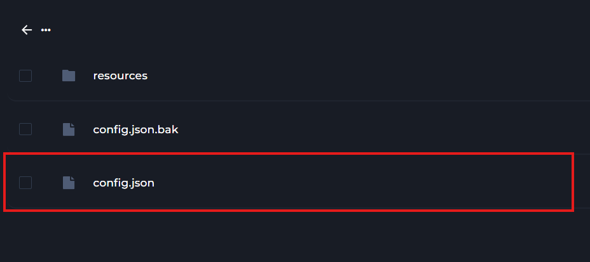Expand the collapsed path ellipsis
The image size is (590, 262).
pos(46,30)
